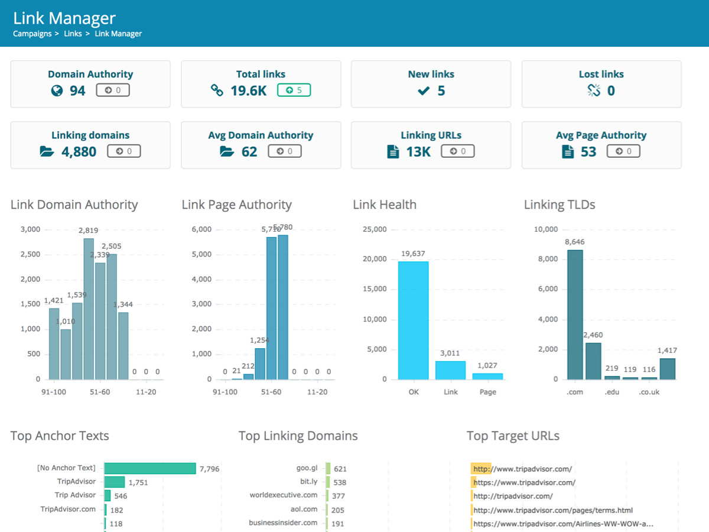Viewport: 709px width, 532px height.
Task: Click the 1,421 bar in Link Domain Authority
Action: [x=54, y=343]
